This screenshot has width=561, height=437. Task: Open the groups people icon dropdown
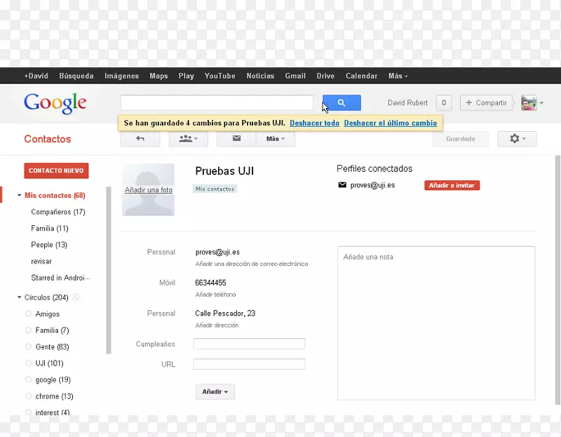188,138
